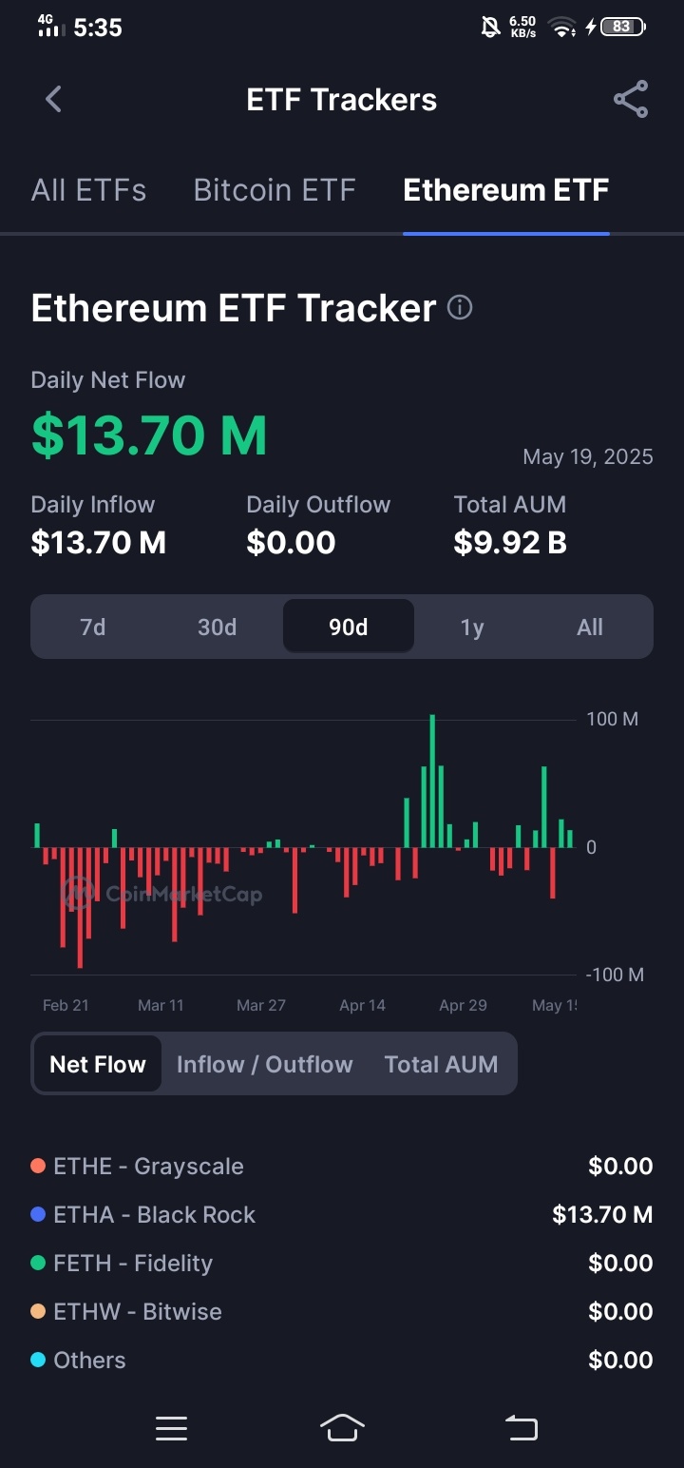
Task: Tap the back arrow icon
Action: [53, 99]
